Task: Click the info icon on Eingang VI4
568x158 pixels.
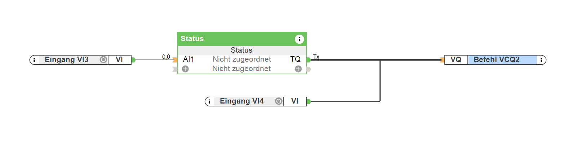Action: pyautogui.click(x=209, y=102)
